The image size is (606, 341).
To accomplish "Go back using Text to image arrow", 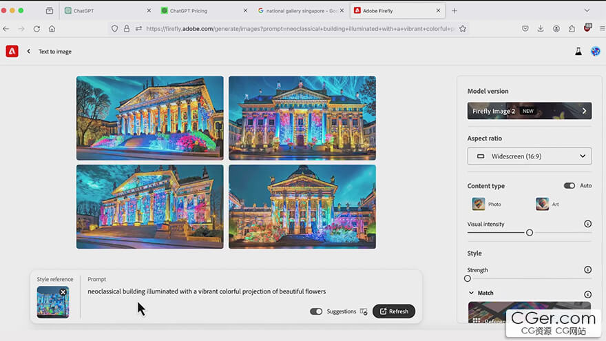I will tap(29, 51).
